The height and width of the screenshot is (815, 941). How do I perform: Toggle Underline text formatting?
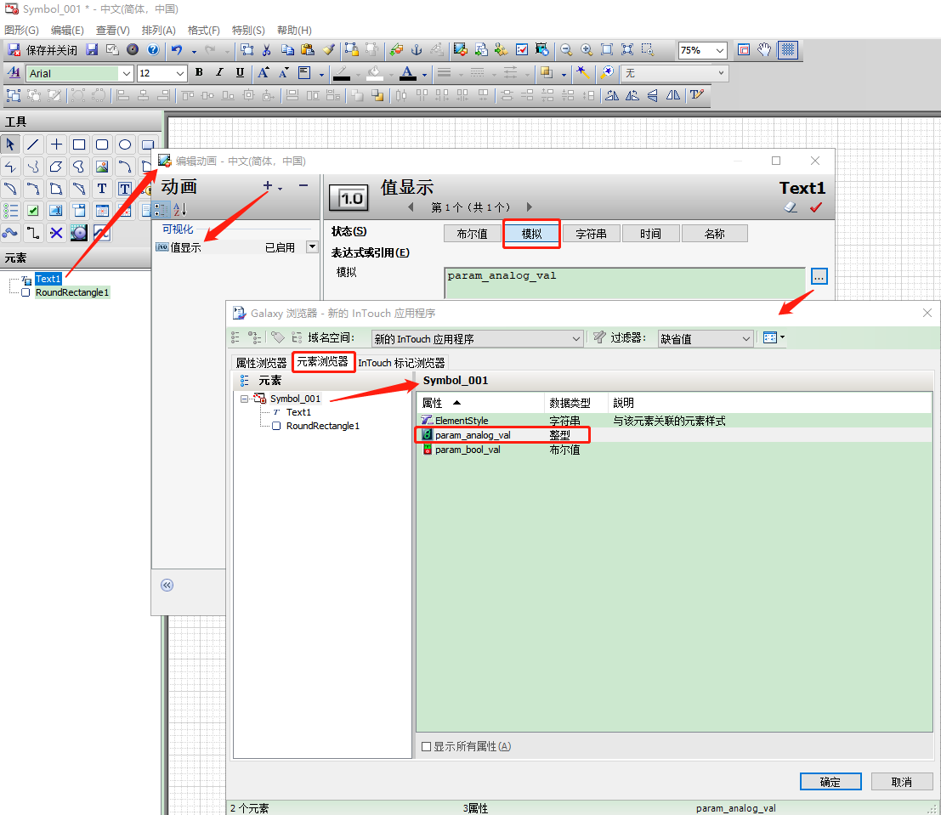(x=240, y=72)
